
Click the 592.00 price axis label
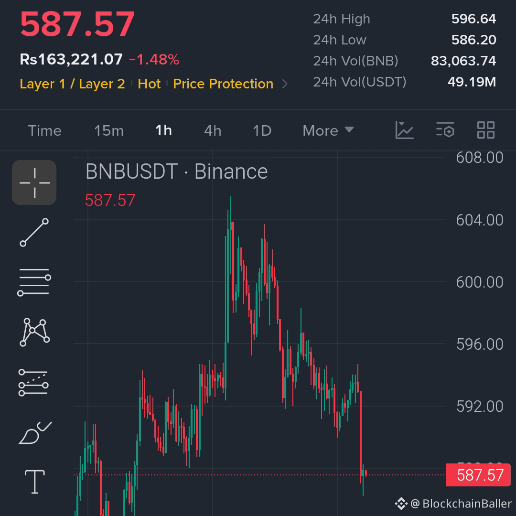coord(480,407)
